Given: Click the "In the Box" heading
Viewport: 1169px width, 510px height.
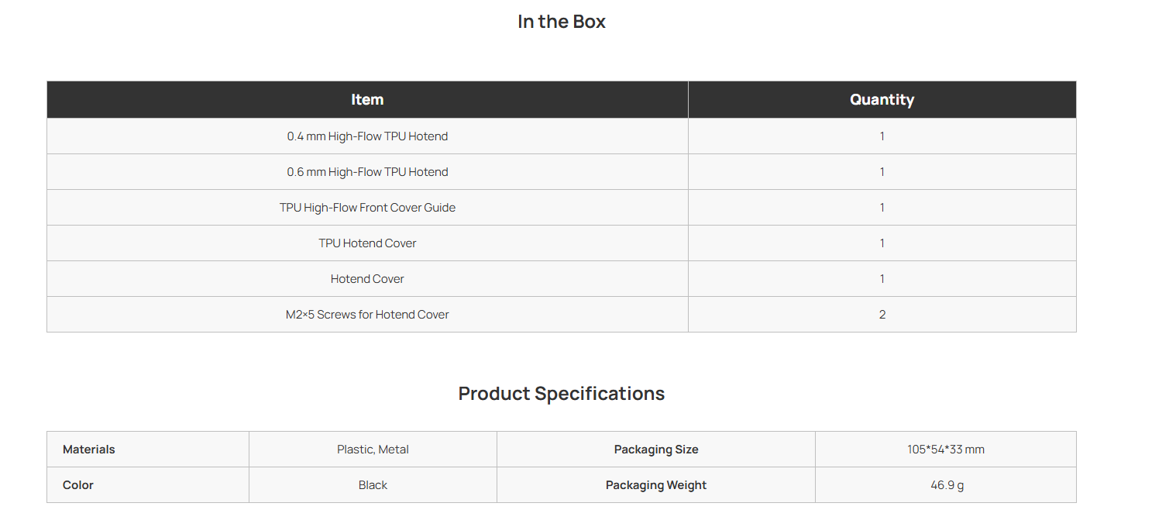Looking at the screenshot, I should [x=561, y=22].
